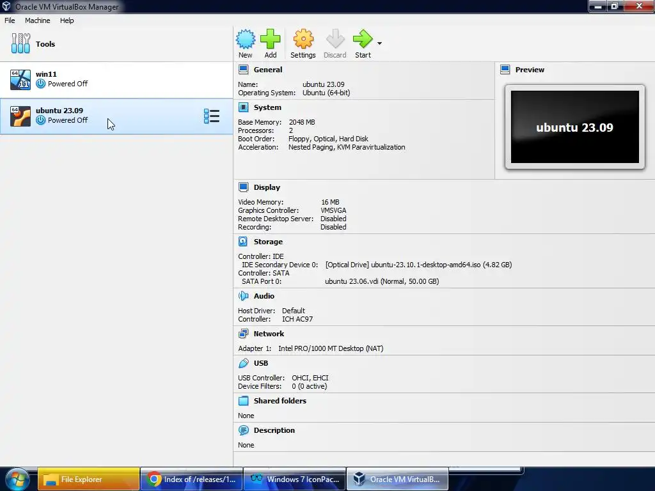Image resolution: width=655 pixels, height=491 pixels.
Task: Click the grayed Discard arrow icon
Action: (335, 39)
